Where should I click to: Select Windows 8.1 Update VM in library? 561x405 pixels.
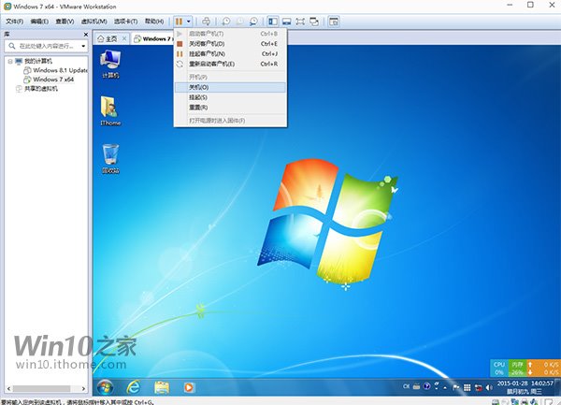click(x=60, y=70)
